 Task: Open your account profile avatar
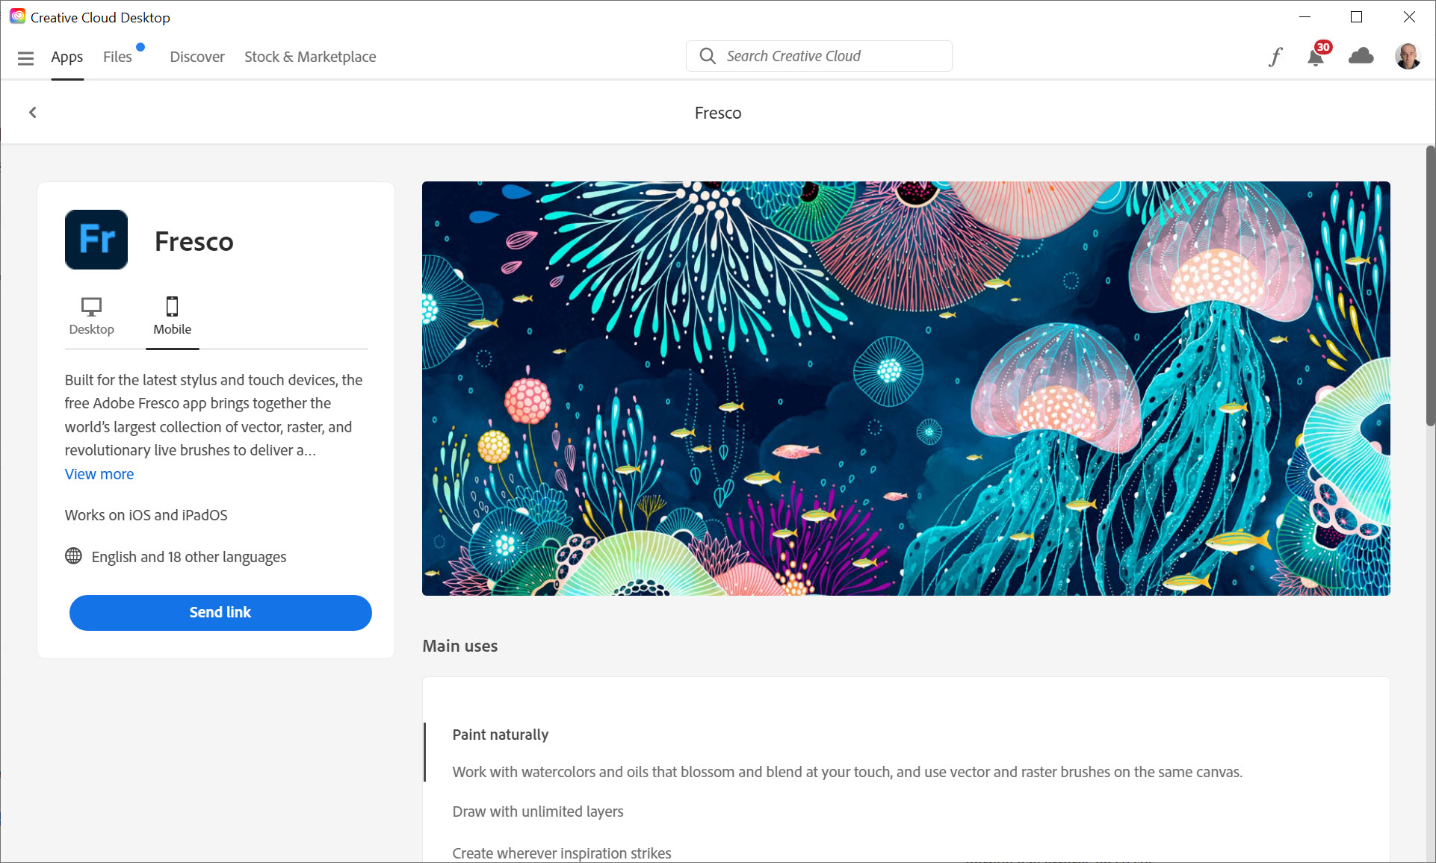tap(1408, 56)
